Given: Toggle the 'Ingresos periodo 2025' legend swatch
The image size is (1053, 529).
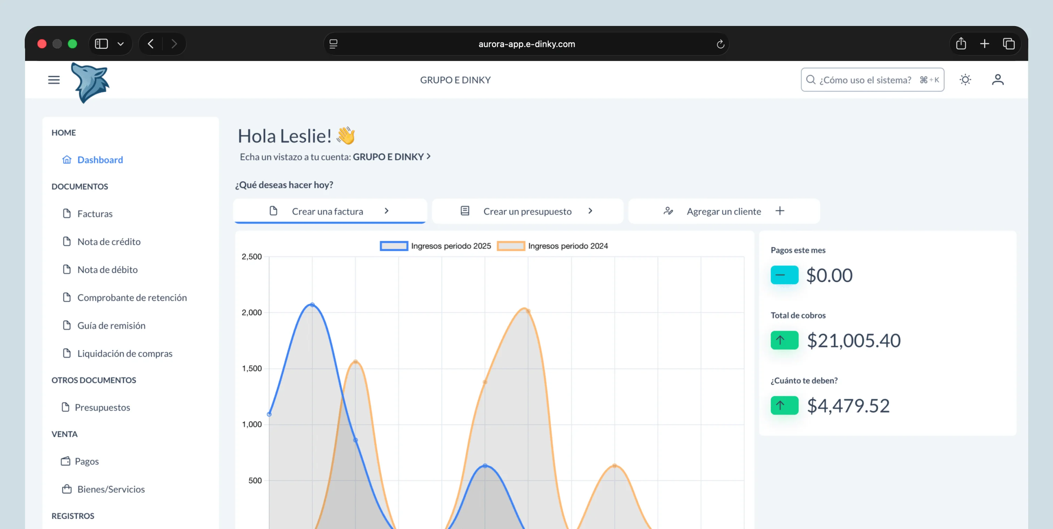Looking at the screenshot, I should tap(394, 246).
